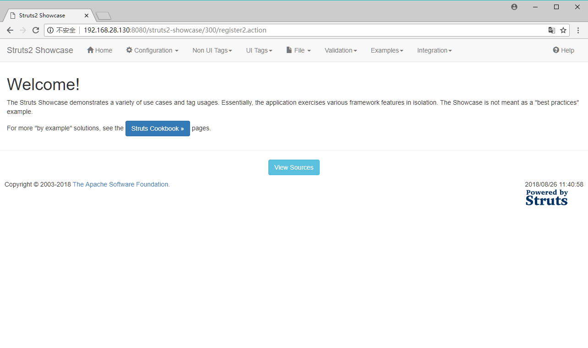
Task: Click the site info icon in address bar
Action: [50, 30]
